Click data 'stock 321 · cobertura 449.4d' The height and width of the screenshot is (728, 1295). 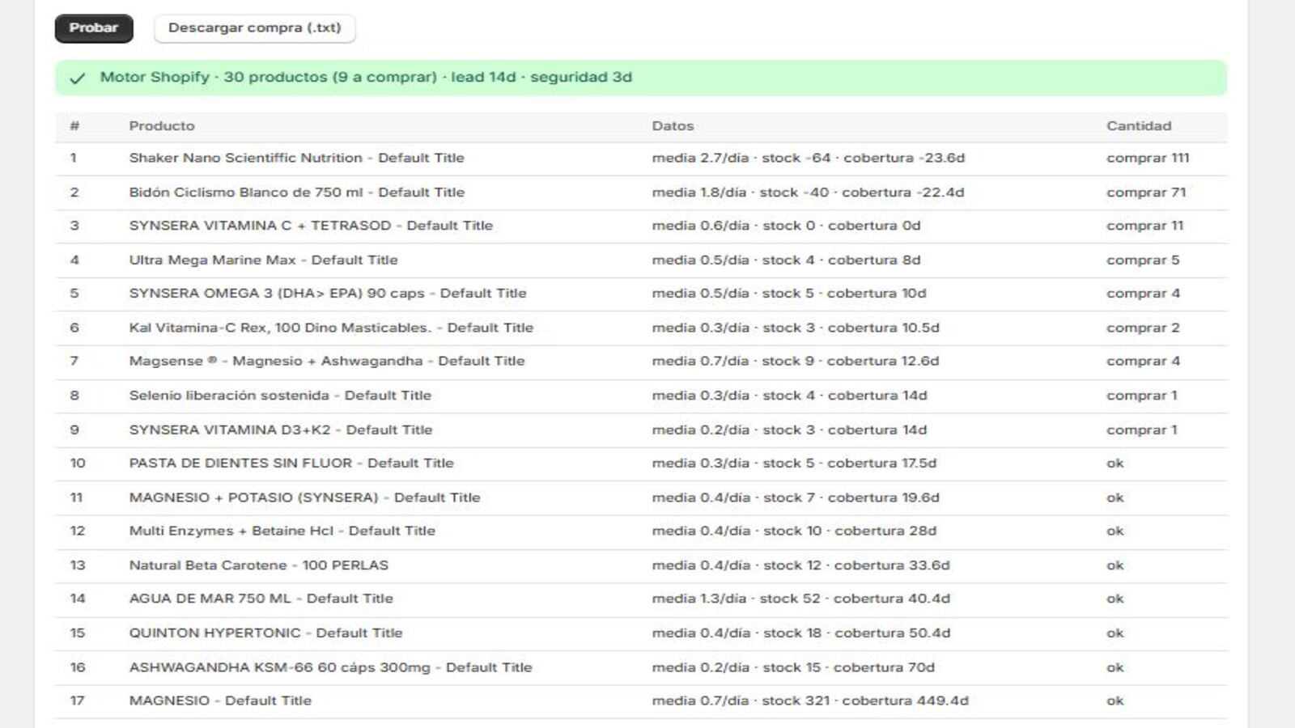click(x=865, y=701)
